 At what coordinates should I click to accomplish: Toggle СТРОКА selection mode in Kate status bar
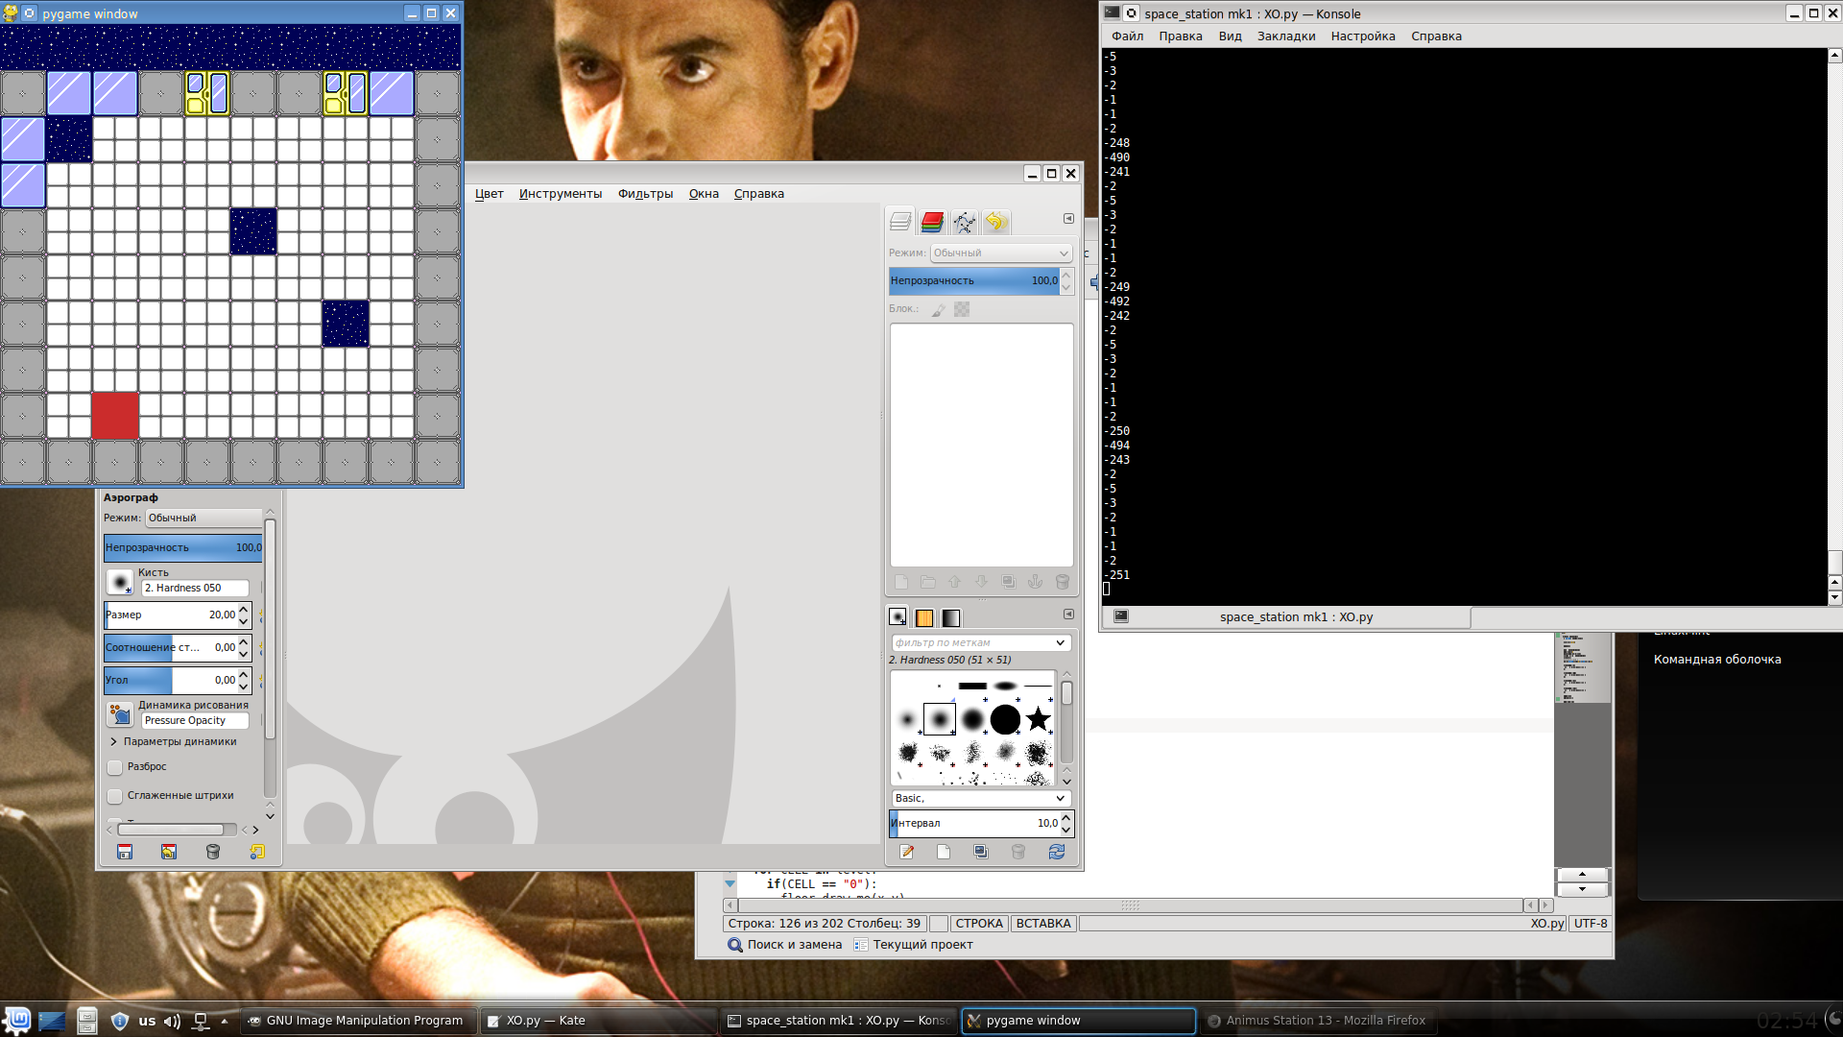tap(979, 924)
